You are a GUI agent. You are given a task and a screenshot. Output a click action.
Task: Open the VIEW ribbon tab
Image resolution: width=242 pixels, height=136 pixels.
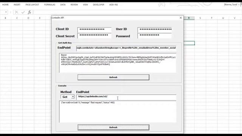tap(85, 5)
